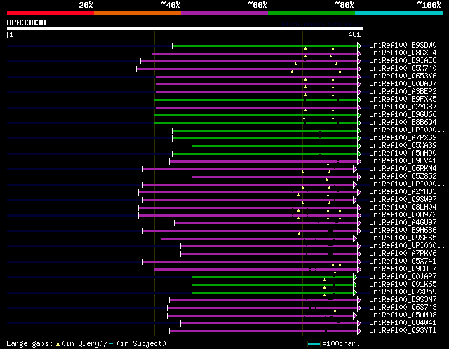449x349 pixels.
Task: Open hit UniRef100_Q0DA37
Action: (x=403, y=84)
